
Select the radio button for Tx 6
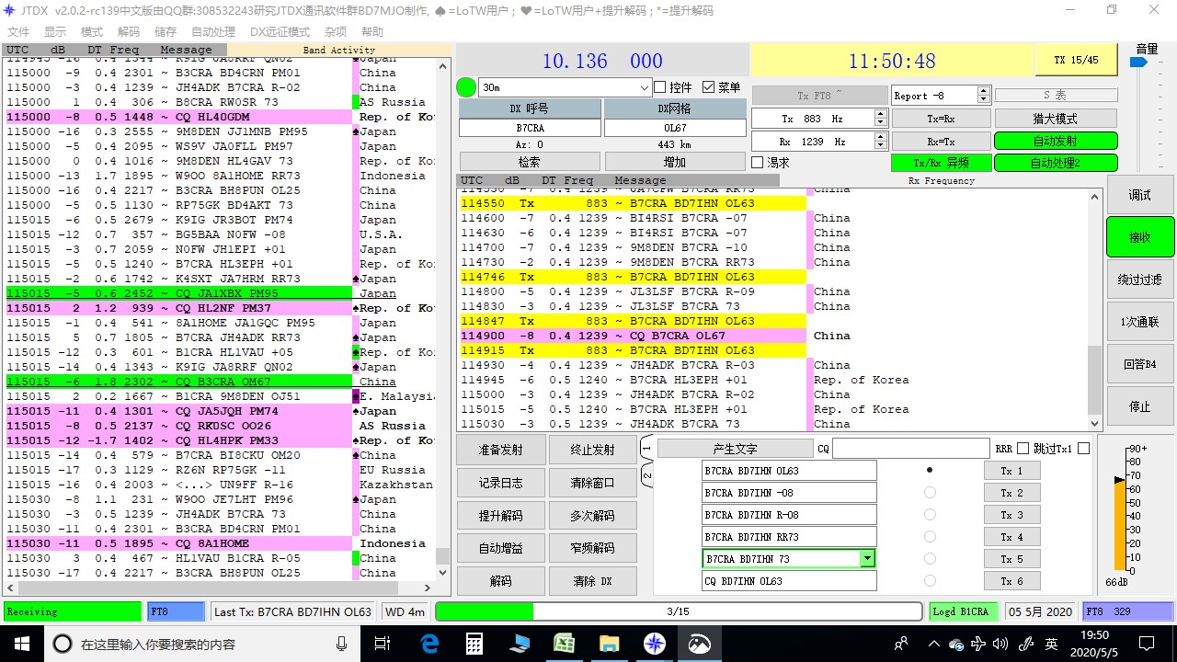(x=930, y=581)
